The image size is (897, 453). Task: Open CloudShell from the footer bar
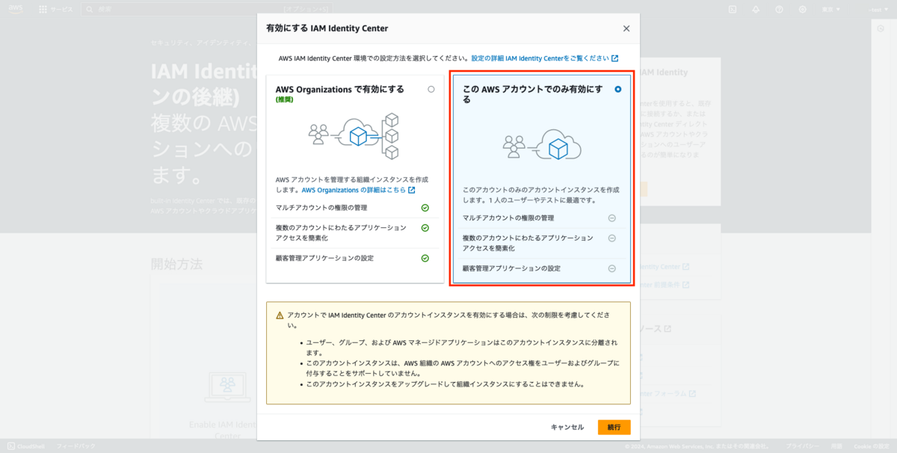tap(26, 446)
